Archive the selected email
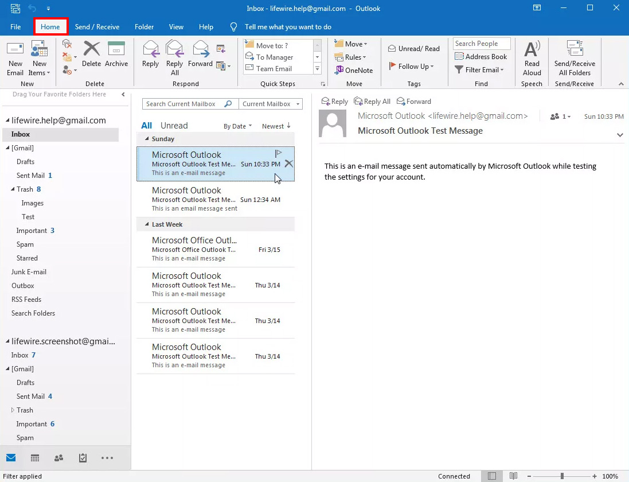 point(116,55)
